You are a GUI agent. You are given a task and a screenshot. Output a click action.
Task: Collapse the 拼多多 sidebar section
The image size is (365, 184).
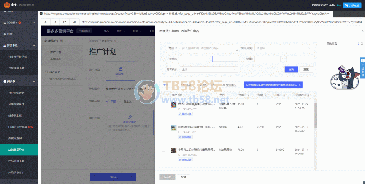point(19,81)
